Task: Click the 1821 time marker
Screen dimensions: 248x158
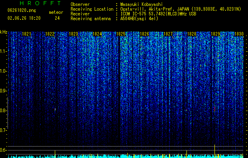Action: pyautogui.click(x=26, y=34)
